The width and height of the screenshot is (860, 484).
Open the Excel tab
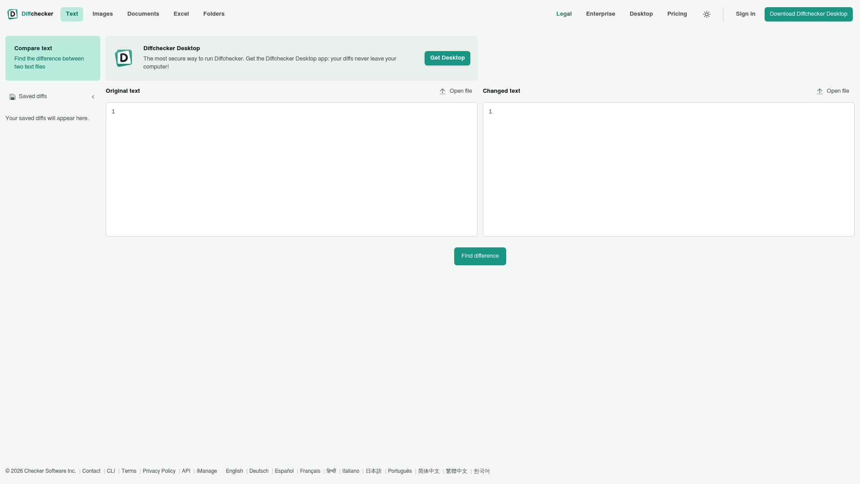click(181, 14)
